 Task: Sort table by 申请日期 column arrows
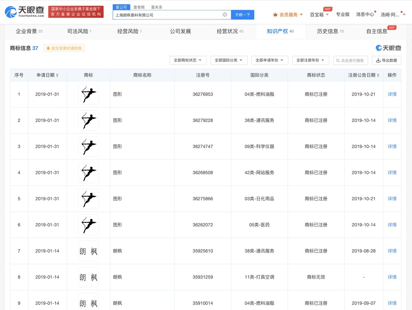pos(57,75)
